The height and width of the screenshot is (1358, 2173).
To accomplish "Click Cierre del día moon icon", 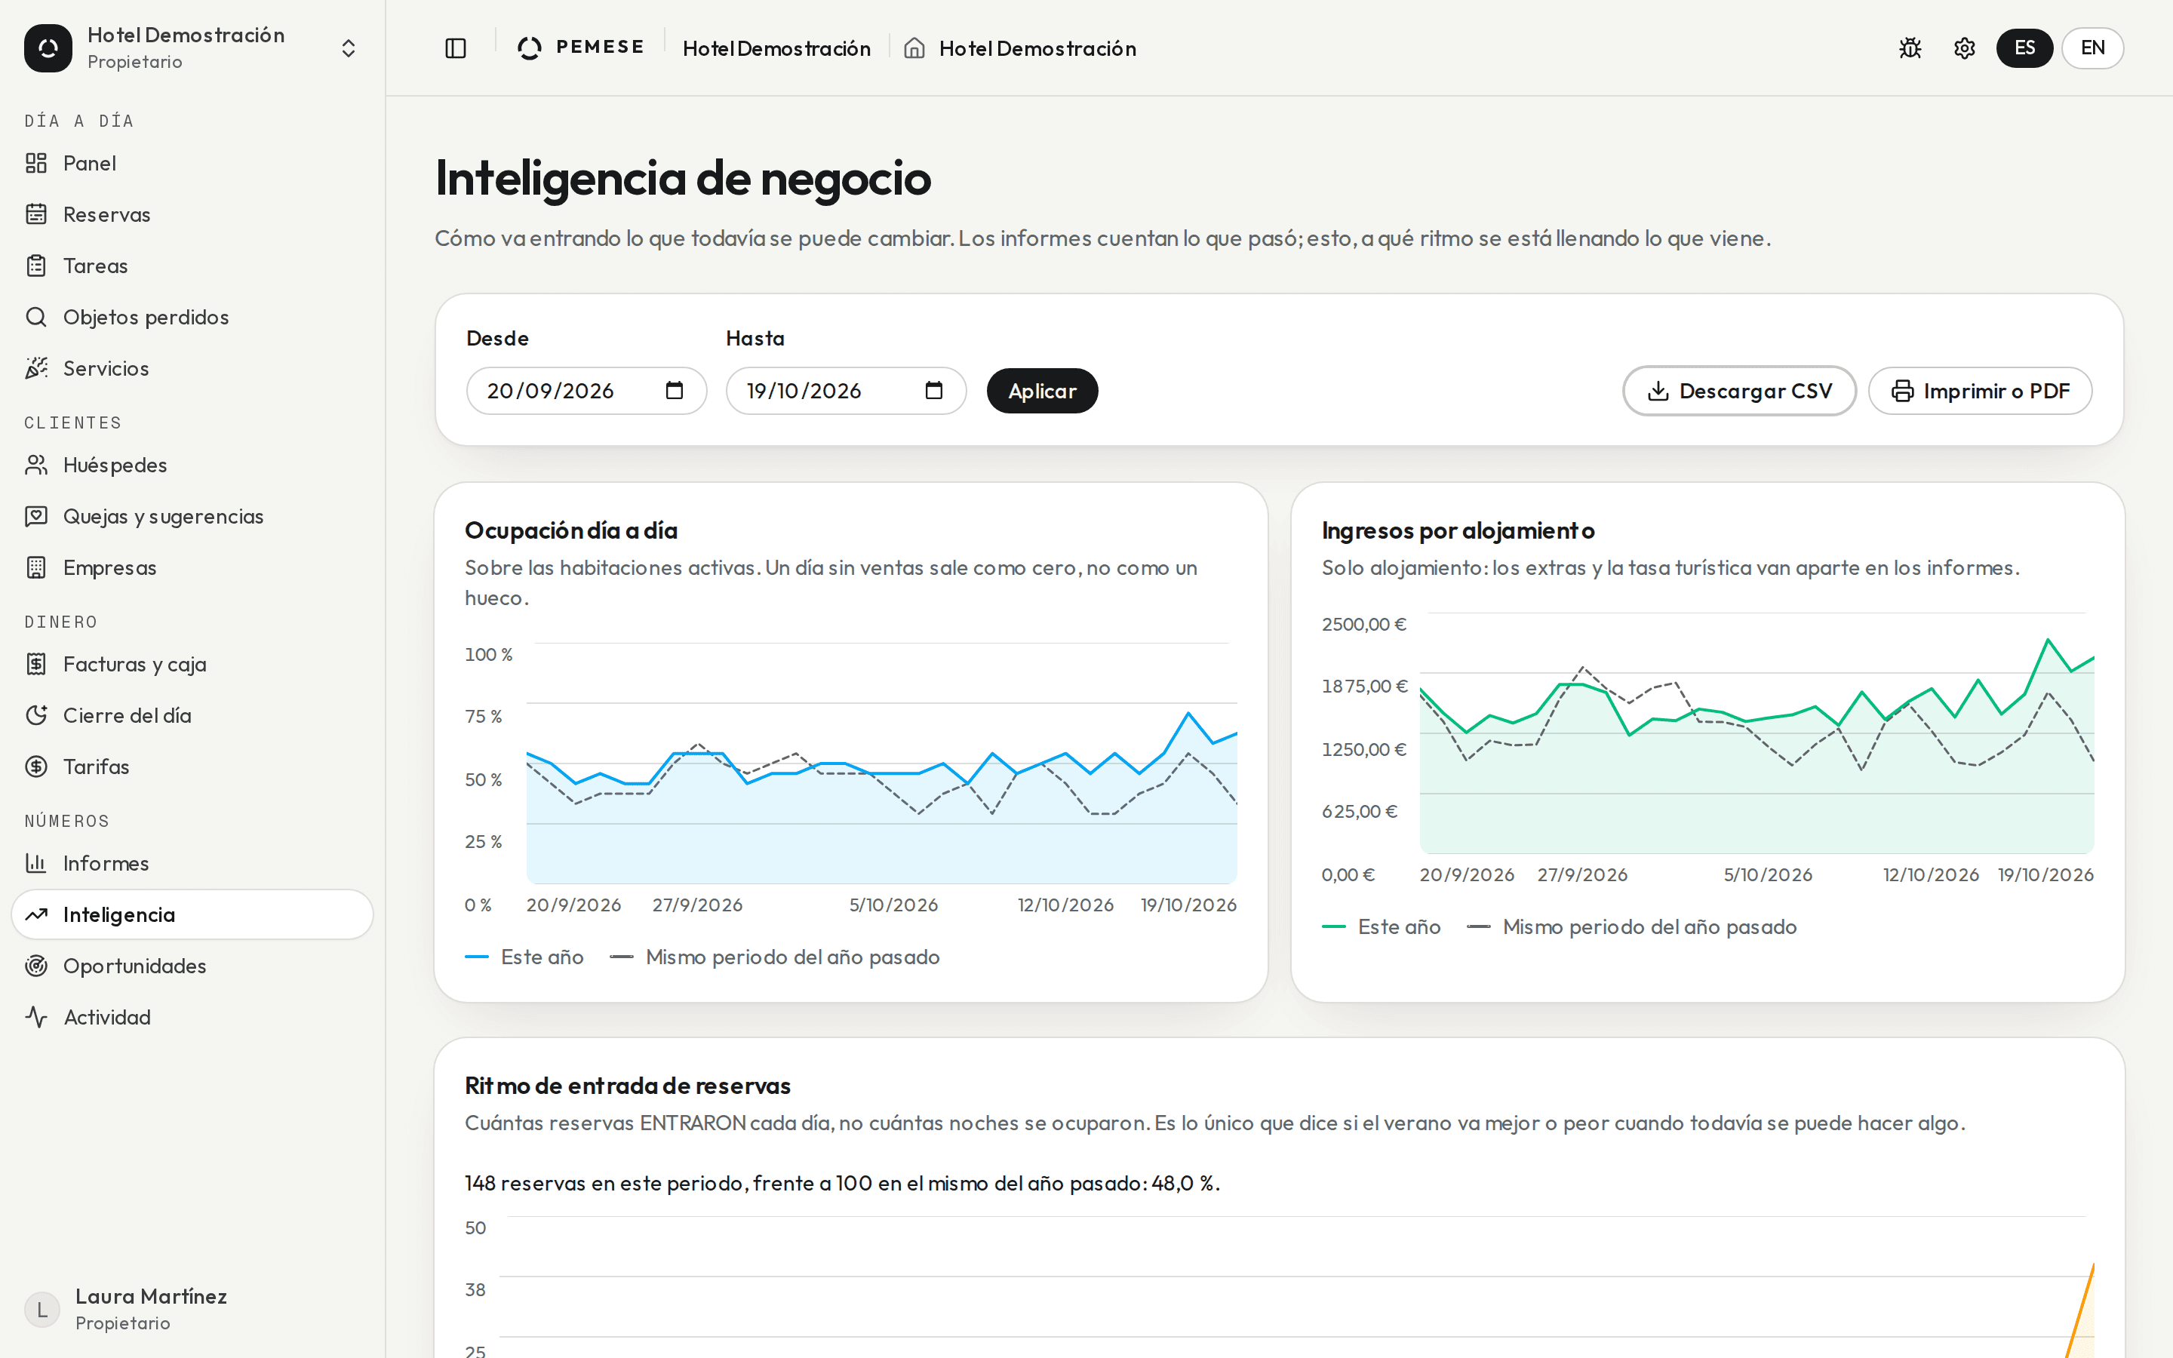I will tap(36, 716).
